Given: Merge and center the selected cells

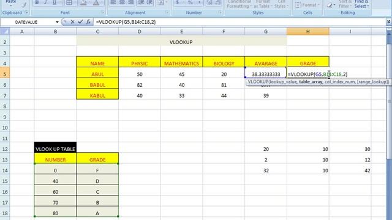Looking at the screenshot, I should point(161,2).
